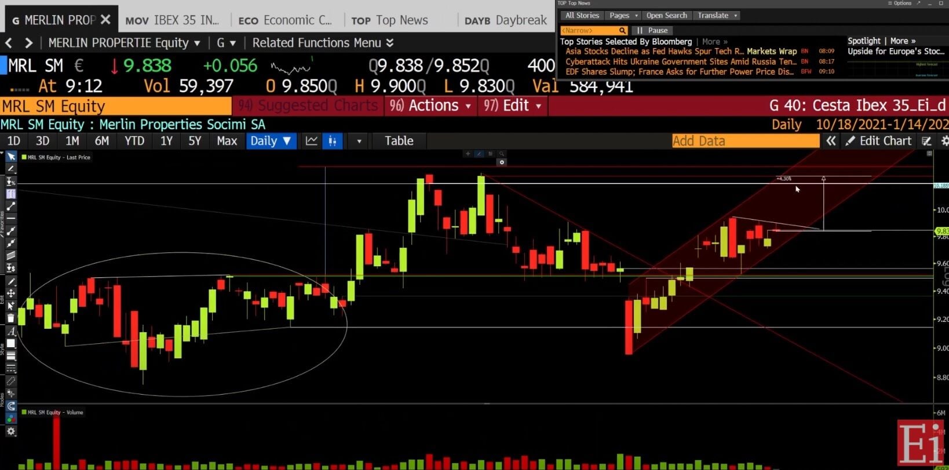949x470 pixels.
Task: Select the YTD time range
Action: pos(134,141)
